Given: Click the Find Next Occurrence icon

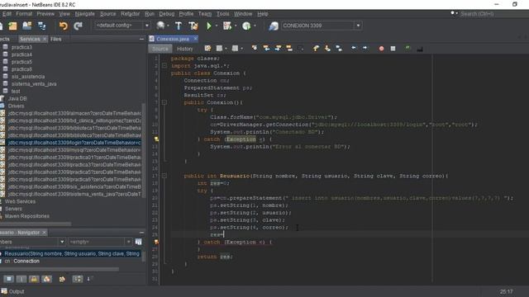Looking at the screenshot, I should click(x=278, y=49).
